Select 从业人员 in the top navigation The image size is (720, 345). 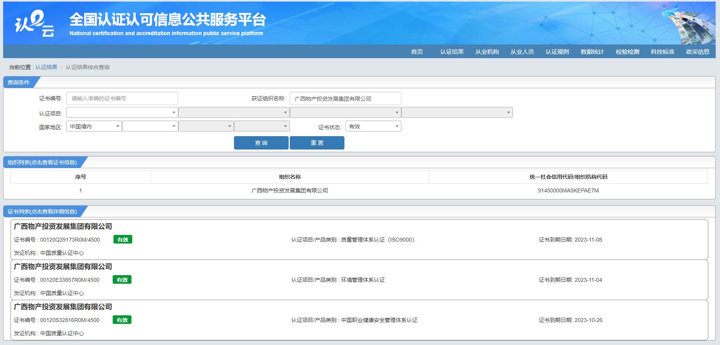(x=522, y=52)
